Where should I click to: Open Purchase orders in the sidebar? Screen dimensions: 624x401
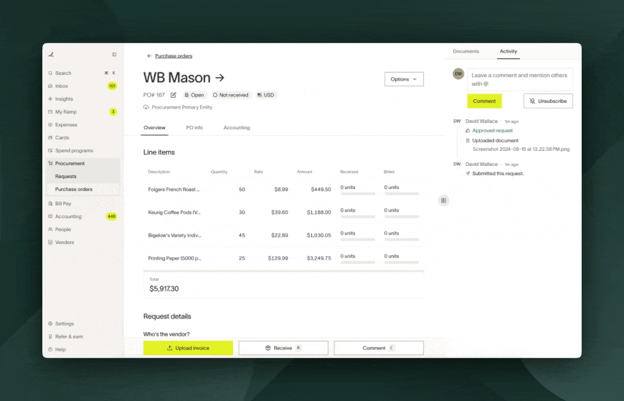(83, 189)
